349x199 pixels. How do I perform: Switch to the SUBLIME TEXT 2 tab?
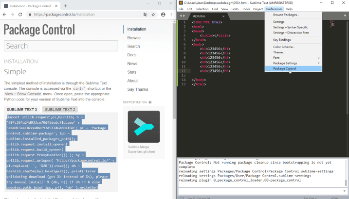pos(60,110)
